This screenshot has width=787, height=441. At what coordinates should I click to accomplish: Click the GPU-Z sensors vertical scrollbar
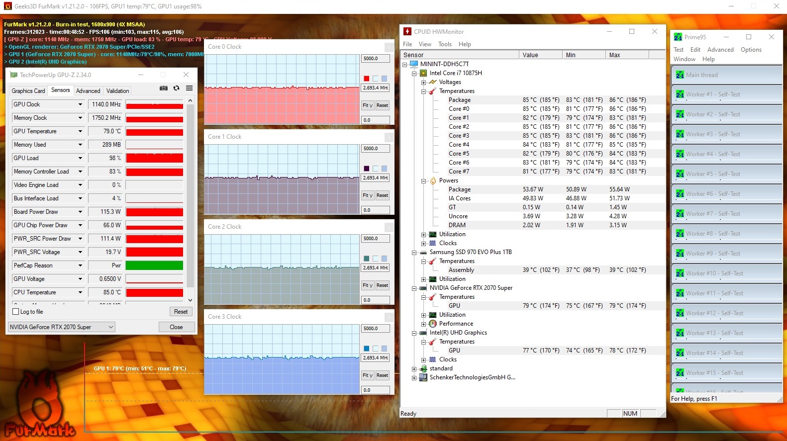(x=190, y=200)
